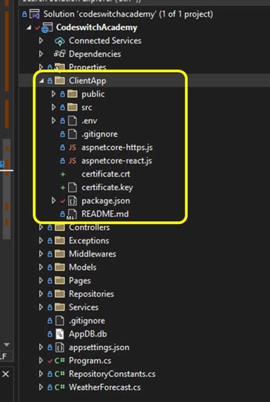Click the solution icon for codeswitchacademy
Image resolution: width=270 pixels, height=402 pixels.
point(35,15)
